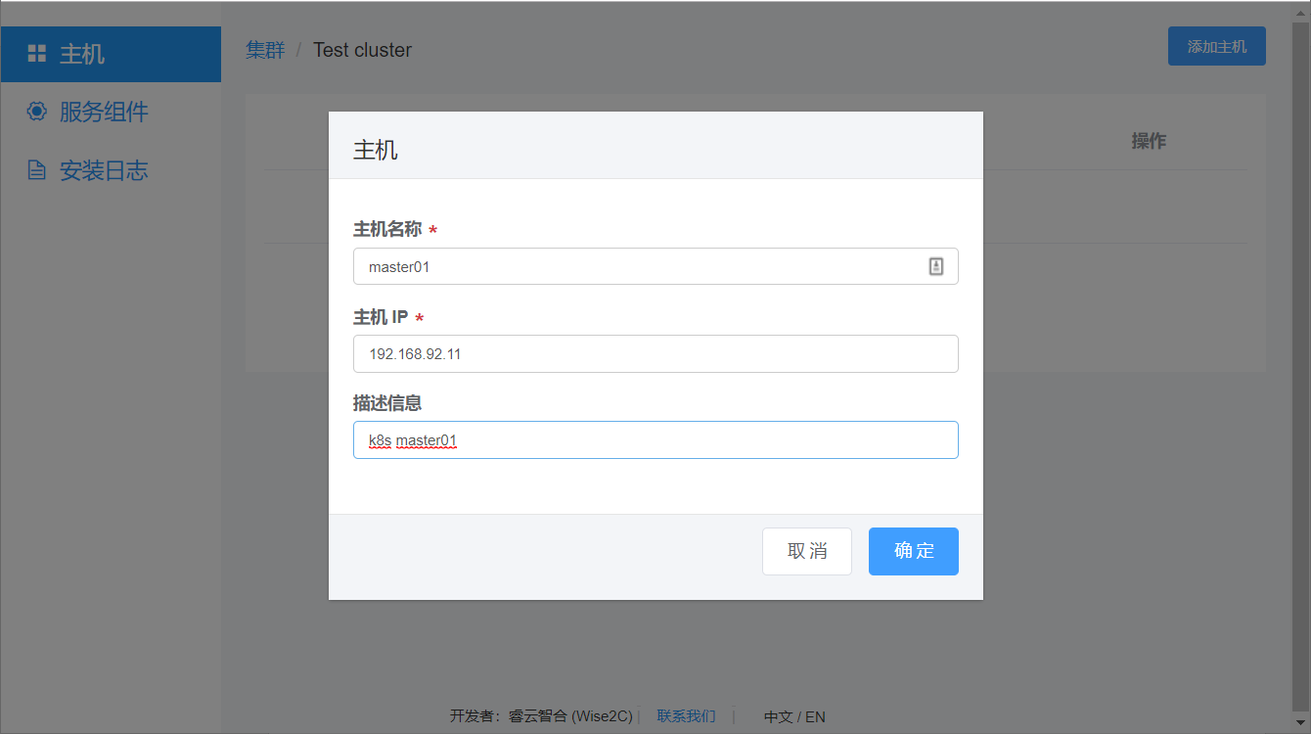This screenshot has width=1311, height=734.
Task: Go to the 集群 breadcrumb link
Action: pos(265,50)
